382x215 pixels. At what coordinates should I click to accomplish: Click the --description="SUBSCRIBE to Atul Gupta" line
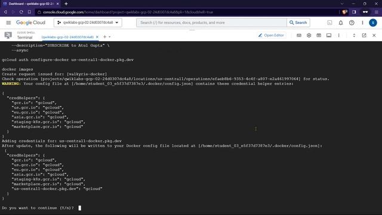(x=60, y=45)
